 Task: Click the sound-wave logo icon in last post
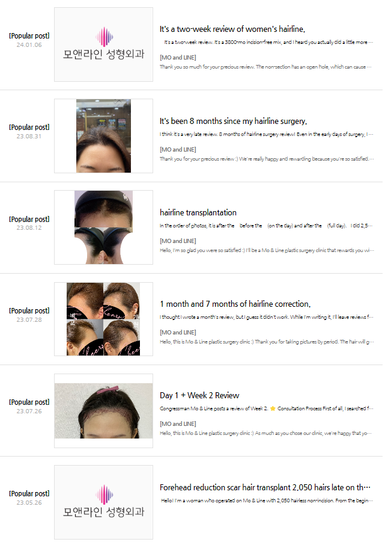[105, 494]
